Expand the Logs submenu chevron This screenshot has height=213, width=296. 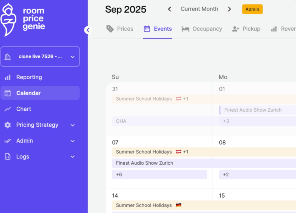(x=73, y=157)
